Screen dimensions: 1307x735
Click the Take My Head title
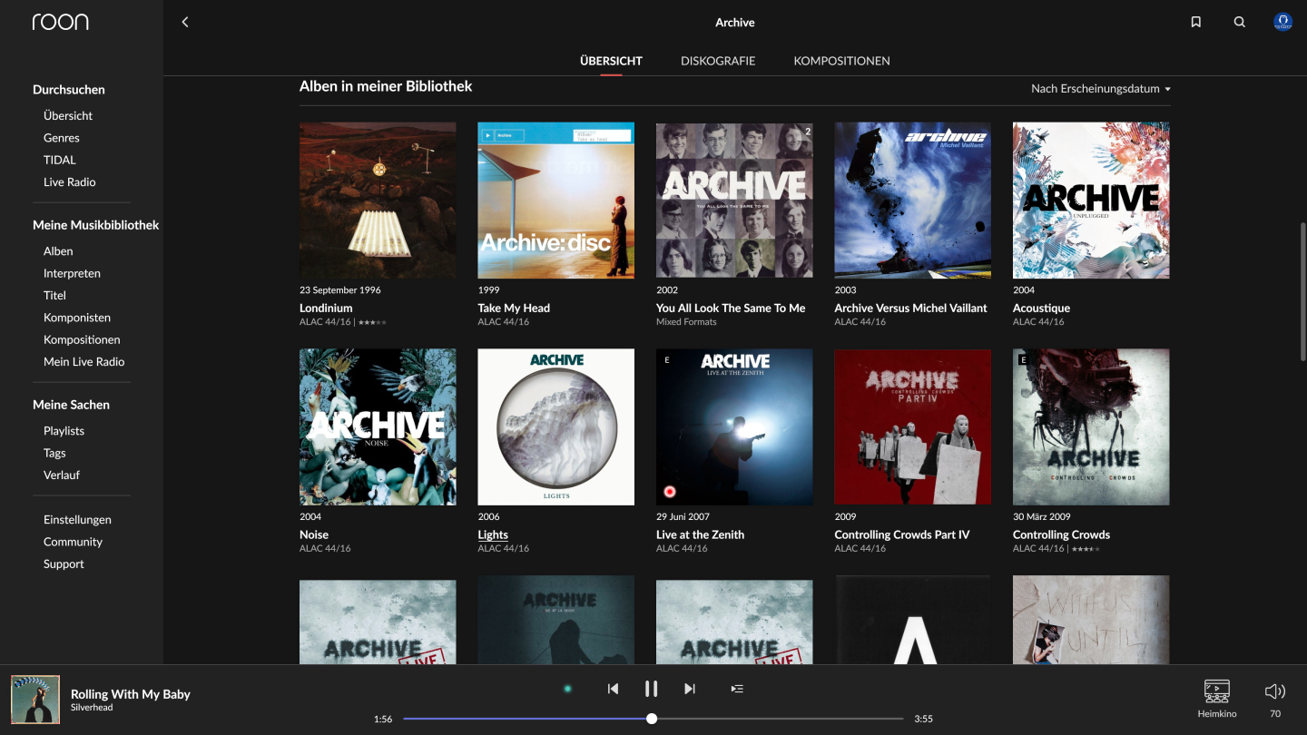pyautogui.click(x=514, y=309)
